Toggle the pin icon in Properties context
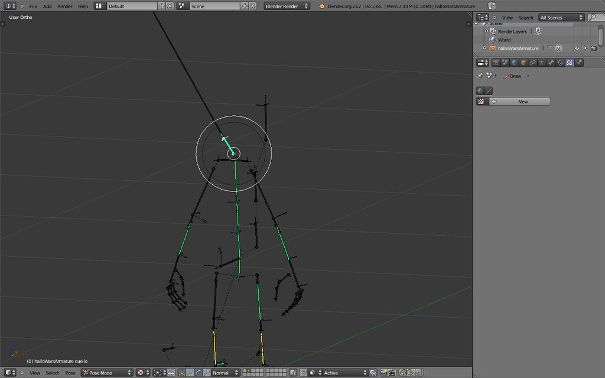The width and height of the screenshot is (605, 378). pos(480,76)
